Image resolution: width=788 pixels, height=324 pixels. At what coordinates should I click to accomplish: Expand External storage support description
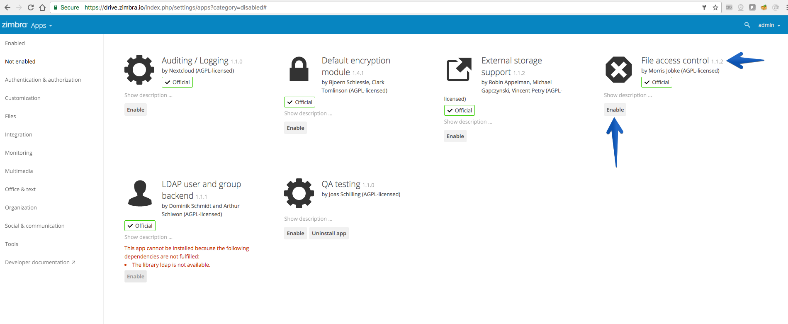pos(468,122)
